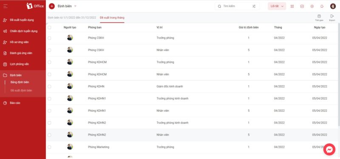Open the hamburger menu icon
This screenshot has height=159, width=340.
pyautogui.click(x=6, y=6)
